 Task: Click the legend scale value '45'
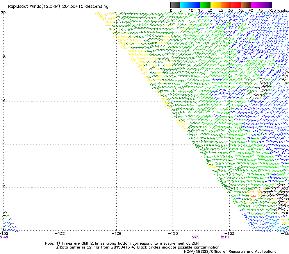260,11
